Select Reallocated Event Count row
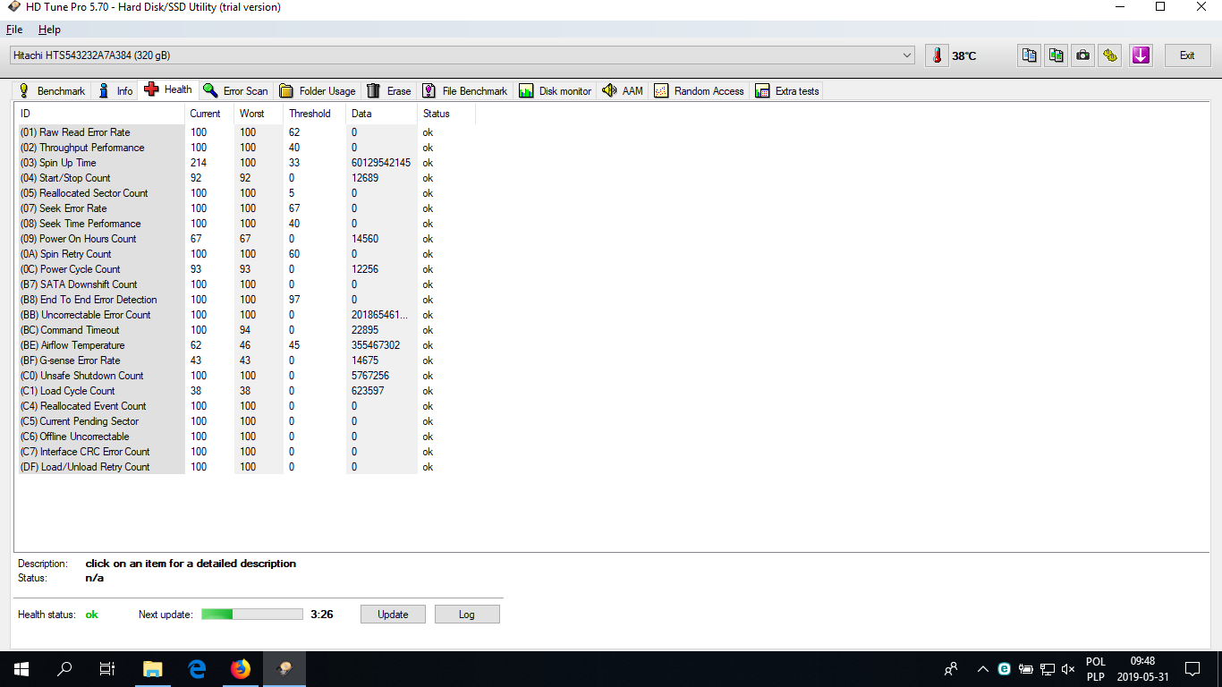1222x687 pixels. [x=246, y=406]
